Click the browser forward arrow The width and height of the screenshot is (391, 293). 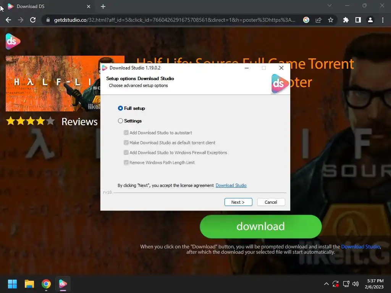point(21,20)
